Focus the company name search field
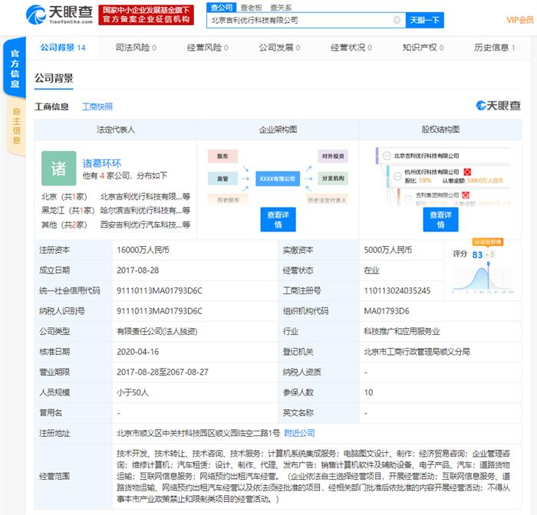This screenshot has width=537, height=515. (x=299, y=20)
